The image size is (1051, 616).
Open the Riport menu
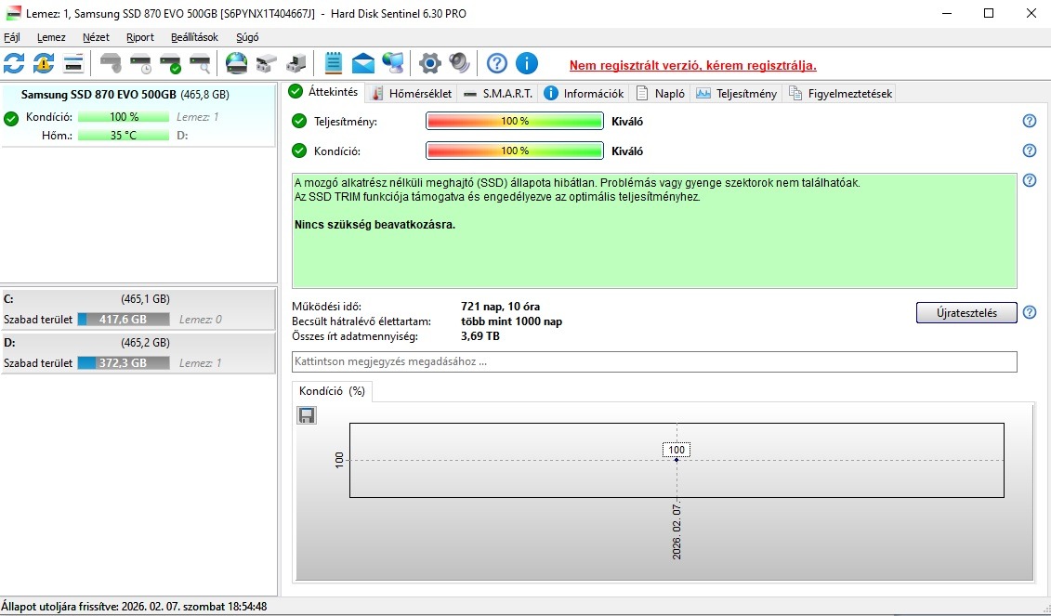click(x=140, y=37)
